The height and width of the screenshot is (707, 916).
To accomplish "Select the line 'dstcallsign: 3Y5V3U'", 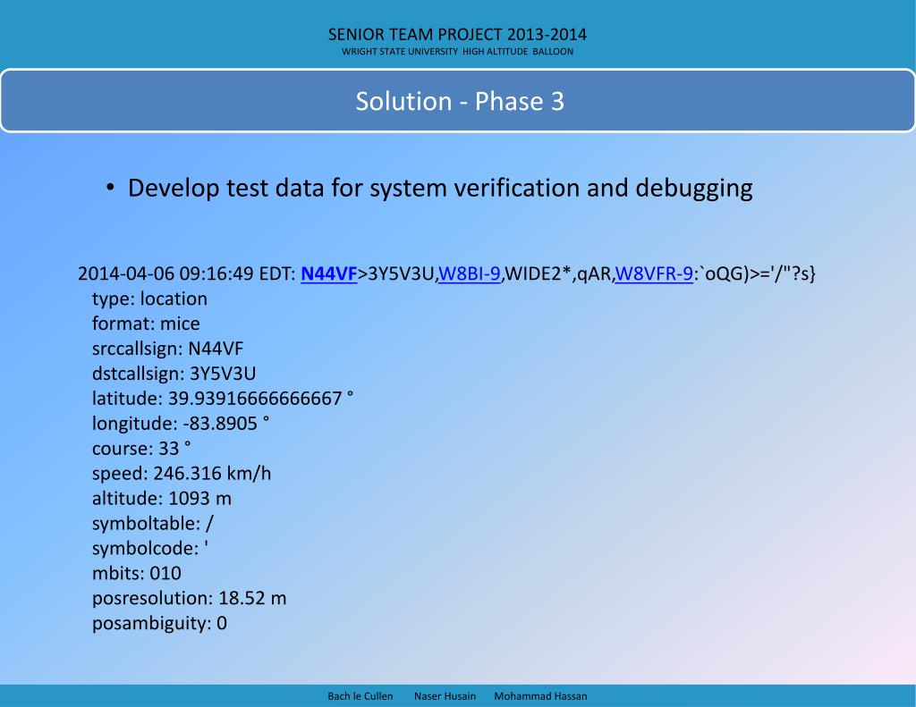I will 174,374.
